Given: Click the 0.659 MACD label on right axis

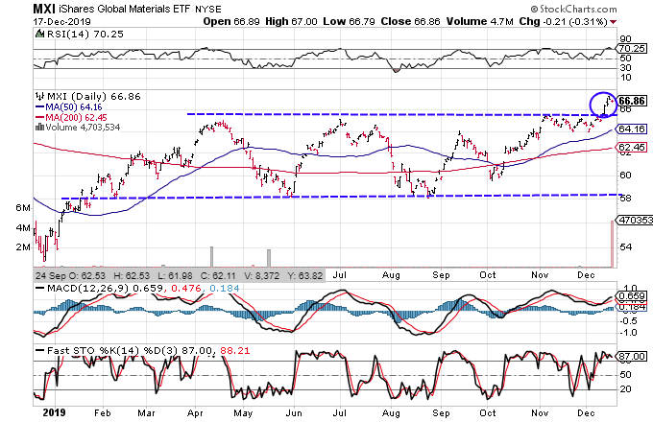Looking at the screenshot, I should [x=632, y=296].
